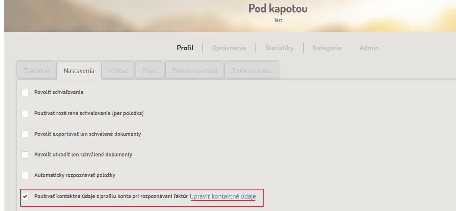Viewport: 456px width, 211px height.
Task: Uncheck Používať kontaktné údaje z profilu konta
Action: [25, 196]
